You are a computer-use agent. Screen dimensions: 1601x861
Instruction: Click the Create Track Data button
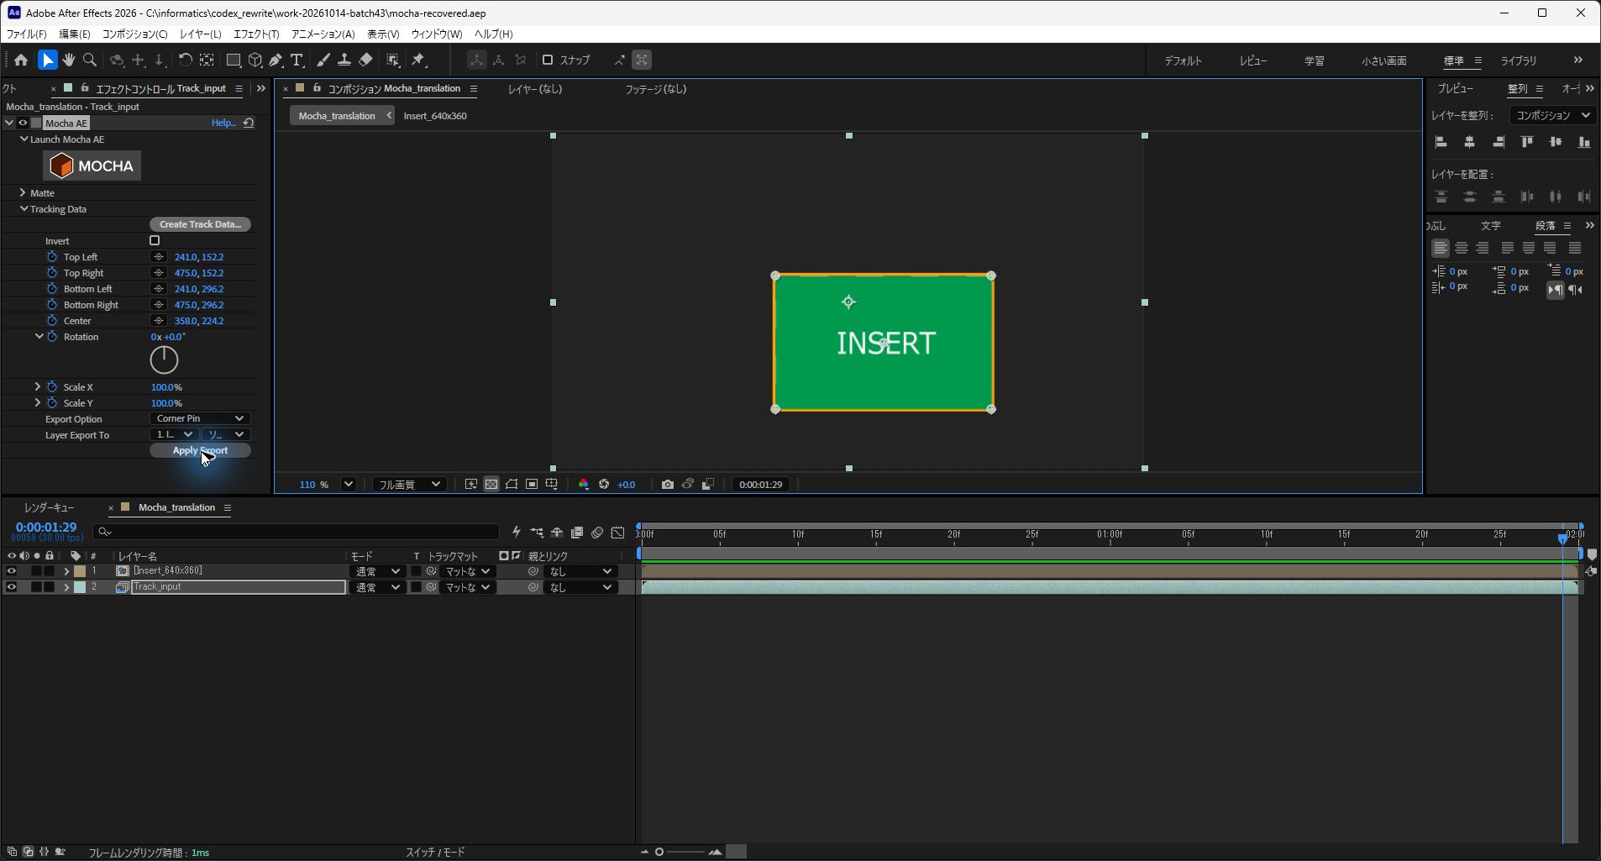pos(200,224)
